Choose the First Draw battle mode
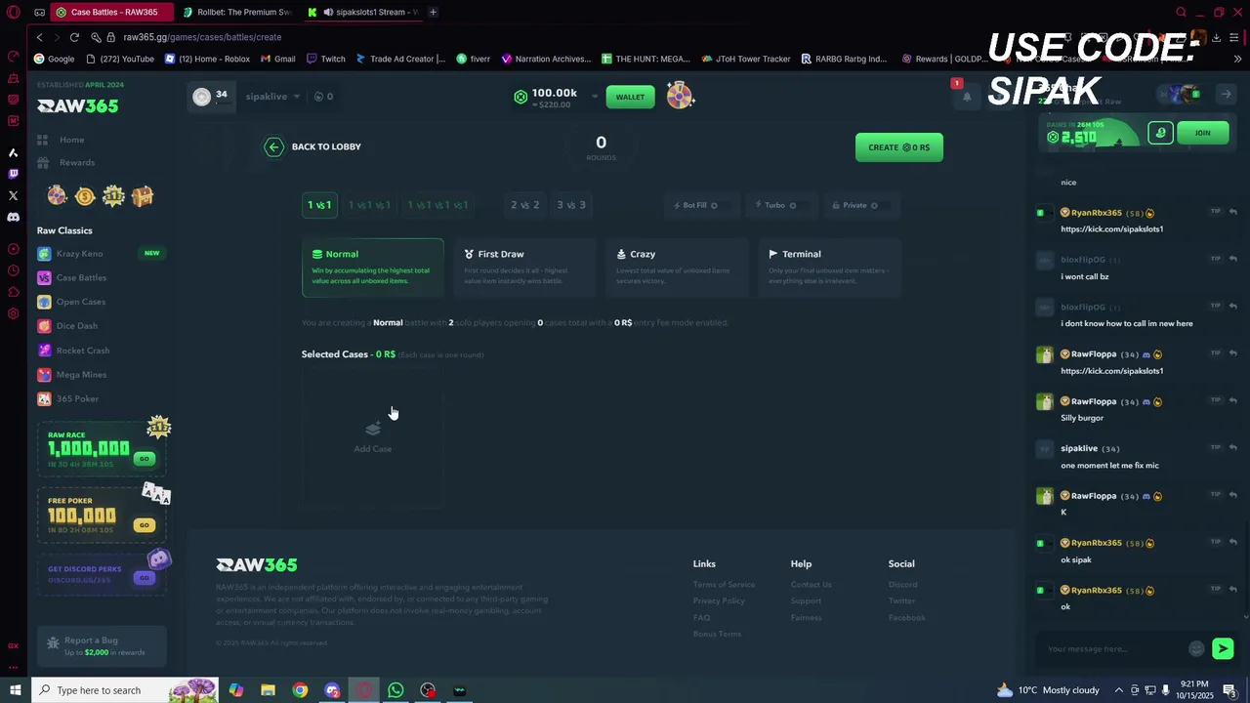The width and height of the screenshot is (1250, 703). click(x=524, y=267)
